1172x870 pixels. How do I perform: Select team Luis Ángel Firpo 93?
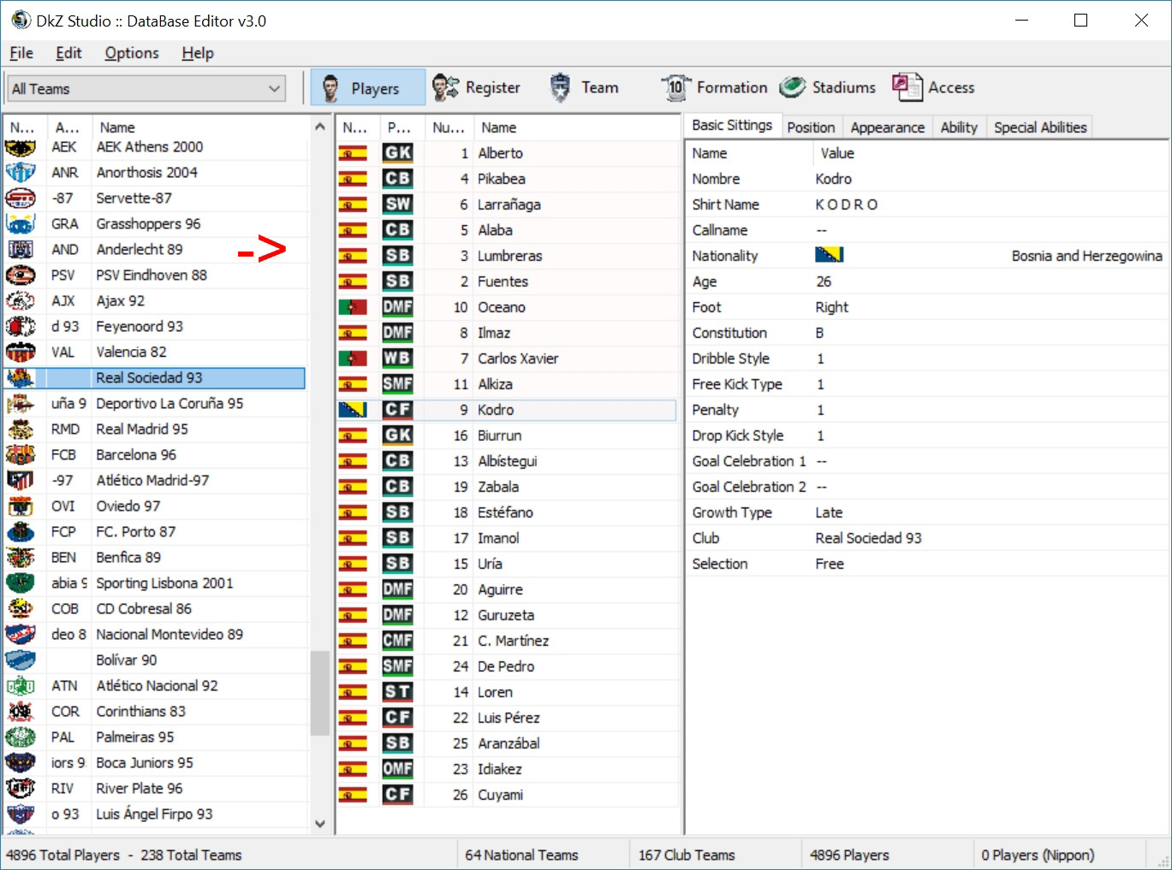pos(154,814)
